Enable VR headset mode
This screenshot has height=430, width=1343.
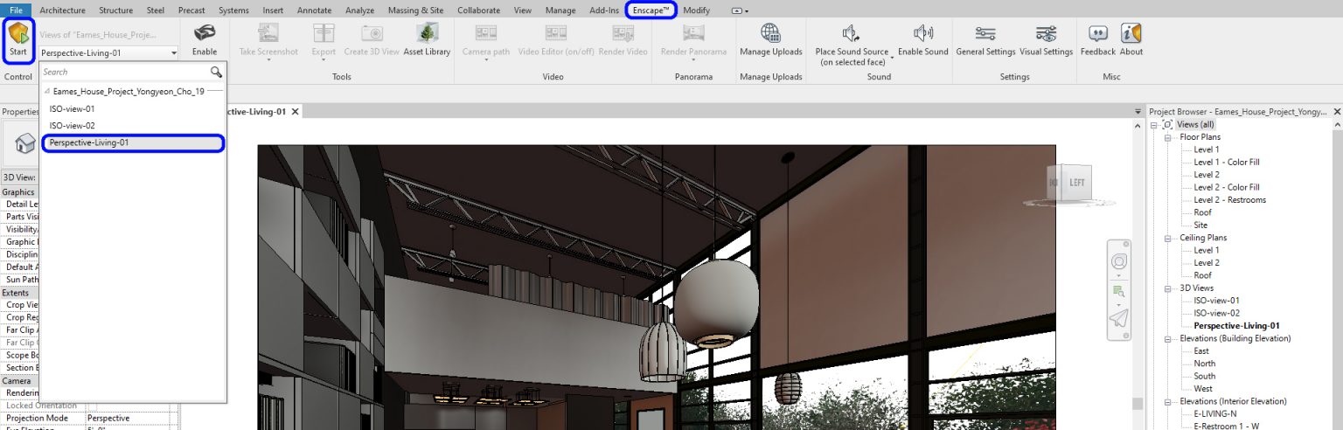(205, 39)
